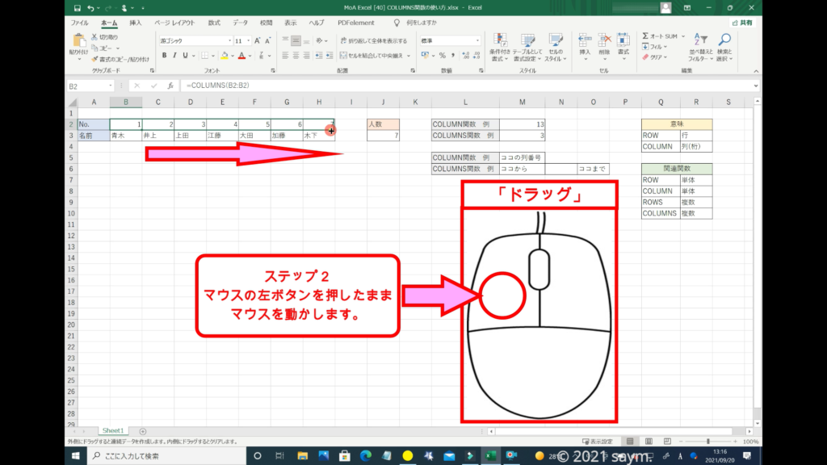Select the Format Painter brush icon

(95, 59)
